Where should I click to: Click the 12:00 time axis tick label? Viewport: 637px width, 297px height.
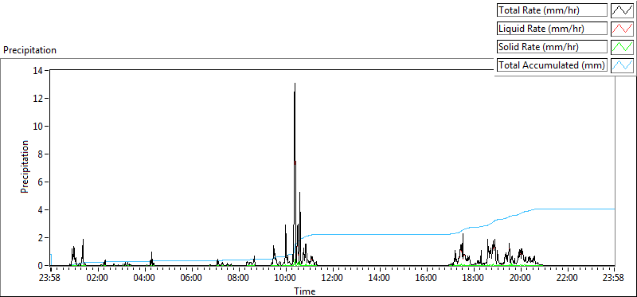[333, 279]
